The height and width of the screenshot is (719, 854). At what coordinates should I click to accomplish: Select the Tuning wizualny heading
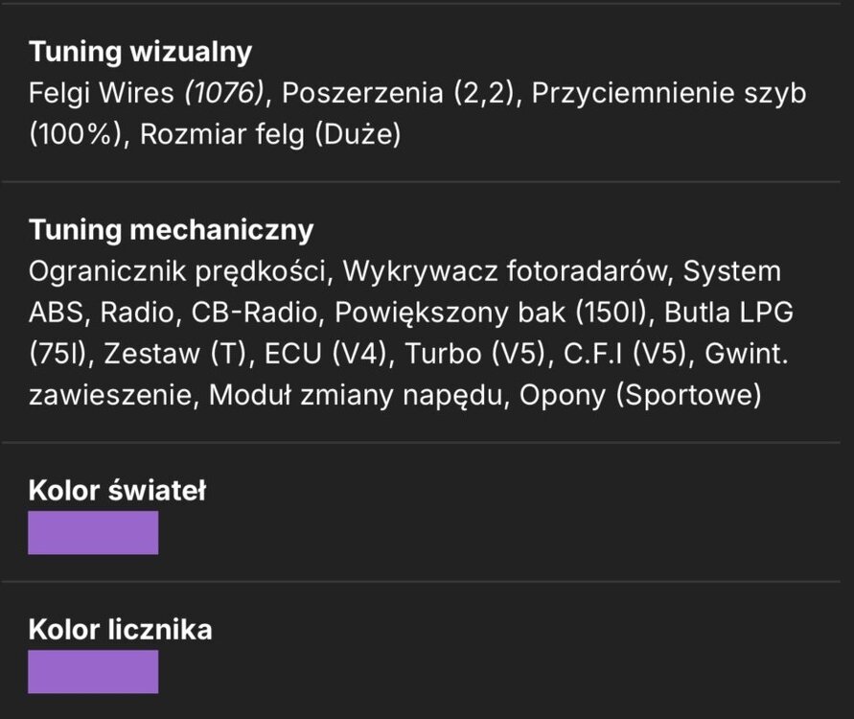pos(141,53)
